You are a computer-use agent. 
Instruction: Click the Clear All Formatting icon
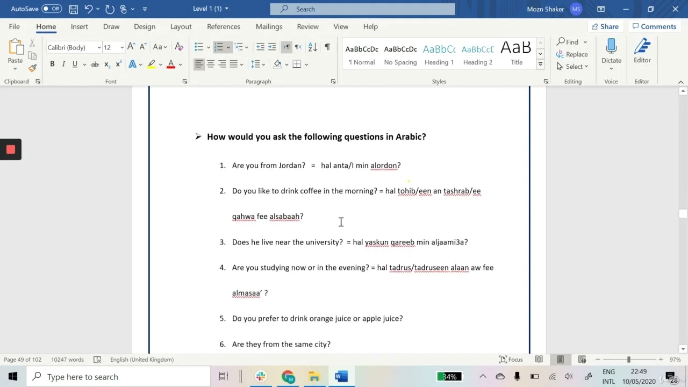click(x=179, y=47)
